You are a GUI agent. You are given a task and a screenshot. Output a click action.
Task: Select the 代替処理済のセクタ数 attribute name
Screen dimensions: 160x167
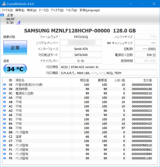click(29, 85)
